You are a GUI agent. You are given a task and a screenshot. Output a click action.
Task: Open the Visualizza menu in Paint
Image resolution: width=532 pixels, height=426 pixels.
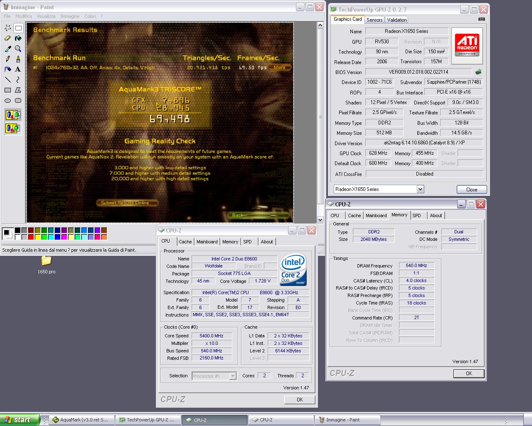click(46, 16)
